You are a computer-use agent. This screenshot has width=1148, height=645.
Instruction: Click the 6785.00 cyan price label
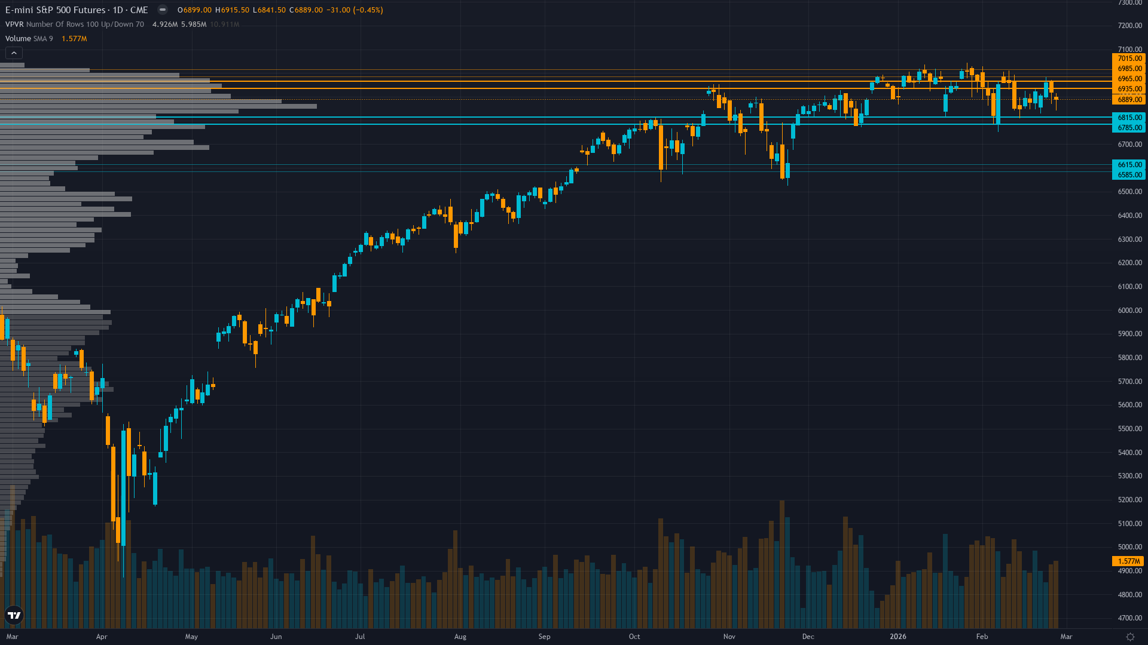tap(1129, 127)
